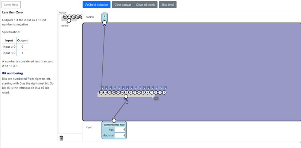Select bit 0 pin on the canvas splitter
The width and height of the screenshot is (301, 148).
click(x=164, y=92)
